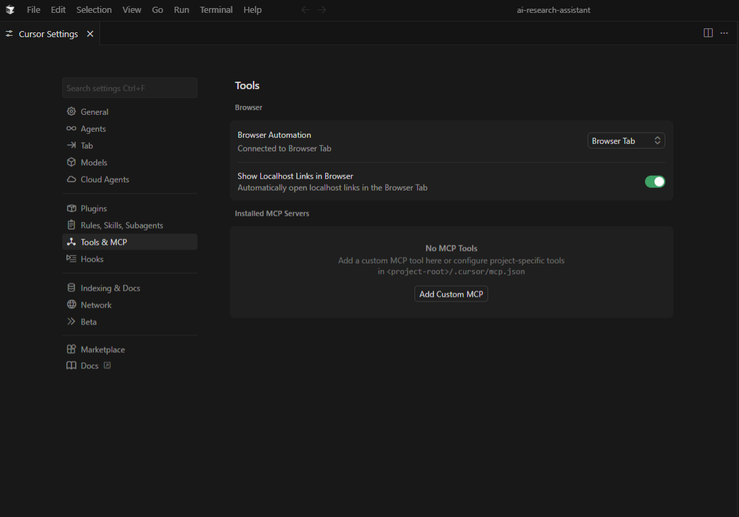Click the Search settings input field
The height and width of the screenshot is (517, 739).
point(129,88)
